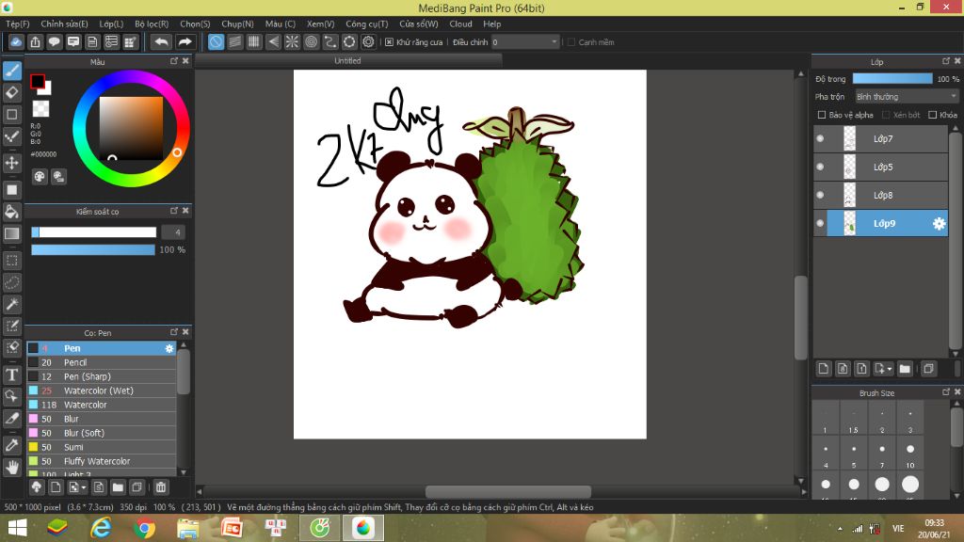
Task: Toggle visibility of layer Lớp7
Action: [820, 139]
